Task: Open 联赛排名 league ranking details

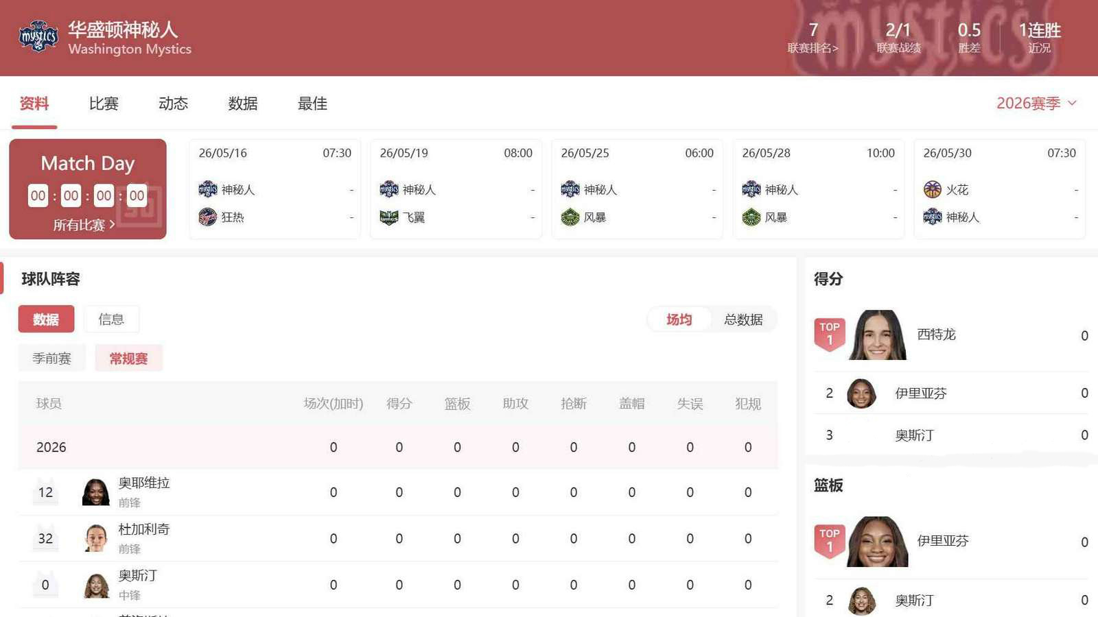Action: tap(813, 38)
